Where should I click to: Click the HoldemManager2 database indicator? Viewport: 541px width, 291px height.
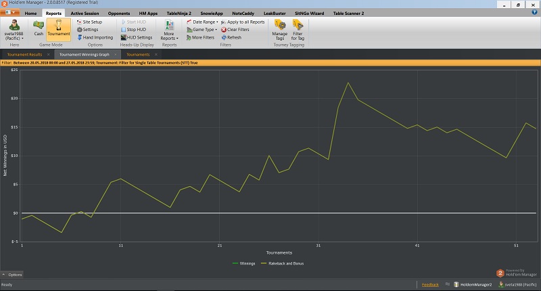[473, 284]
